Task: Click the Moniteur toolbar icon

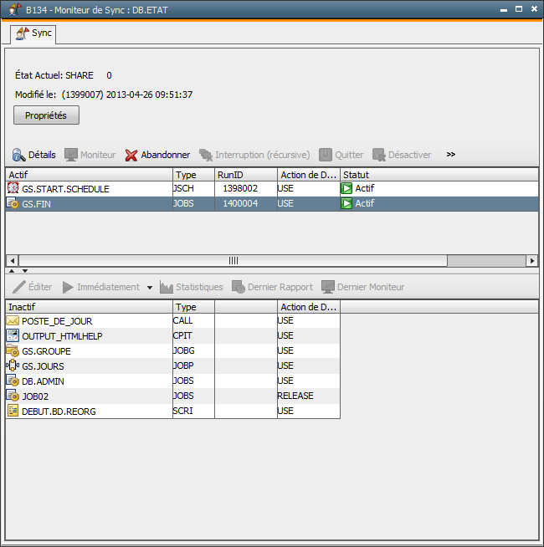Action: (71, 155)
